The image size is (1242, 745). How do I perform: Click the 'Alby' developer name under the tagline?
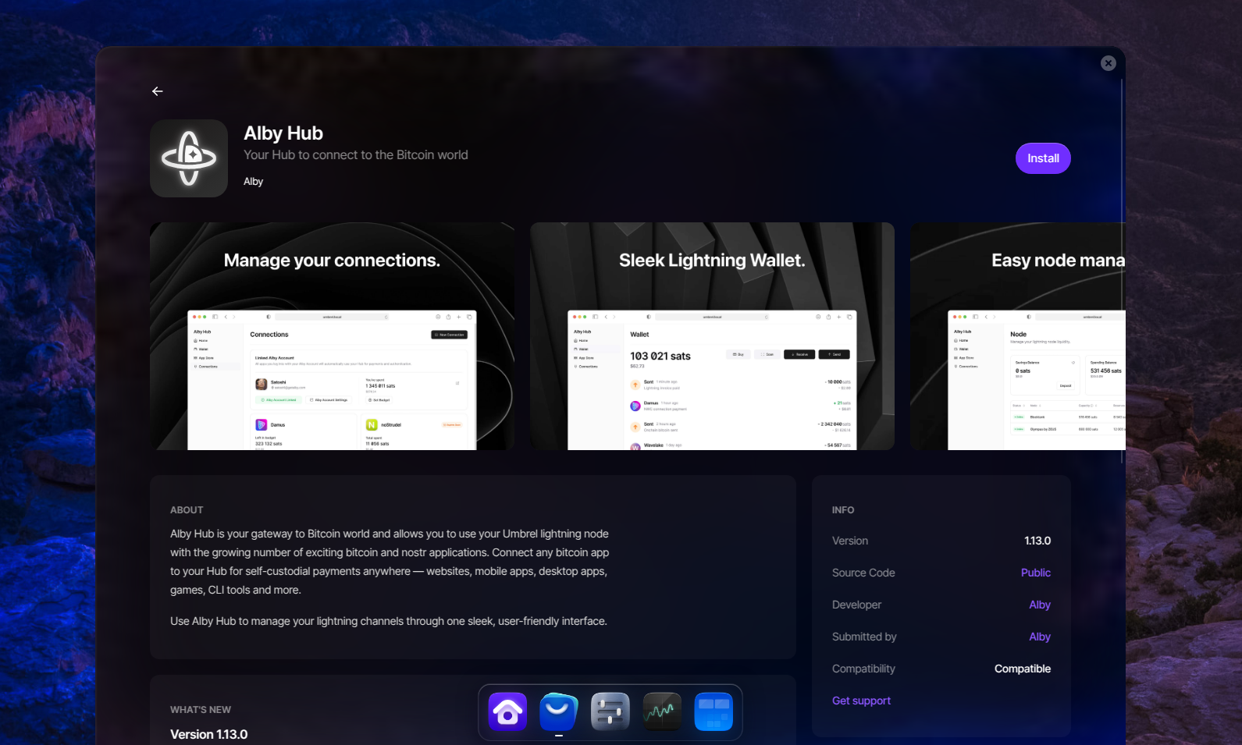(x=253, y=181)
